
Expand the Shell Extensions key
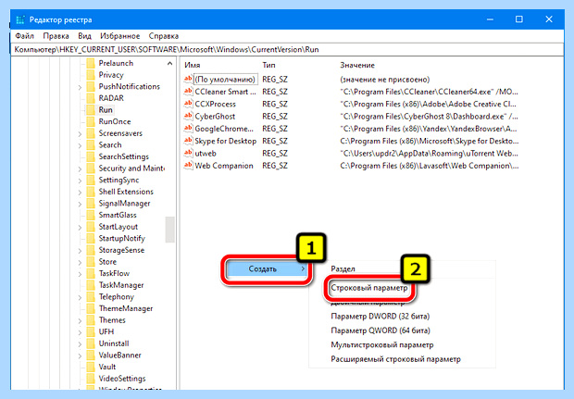pyautogui.click(x=80, y=193)
